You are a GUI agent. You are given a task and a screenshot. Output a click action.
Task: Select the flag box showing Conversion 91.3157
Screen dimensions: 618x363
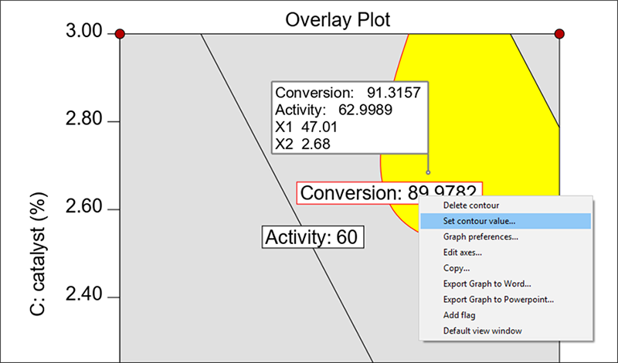pyautogui.click(x=349, y=117)
